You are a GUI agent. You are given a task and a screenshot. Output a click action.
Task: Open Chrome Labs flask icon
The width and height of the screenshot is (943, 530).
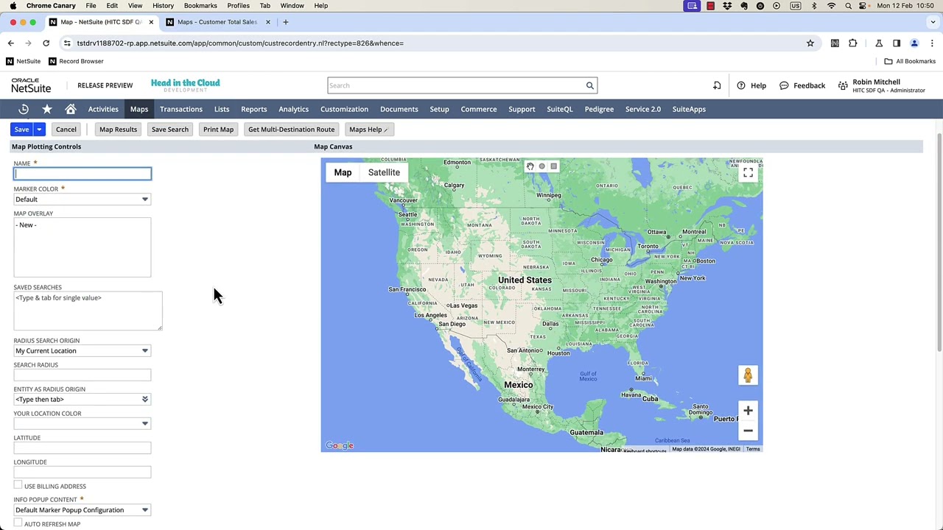pyautogui.click(x=878, y=43)
